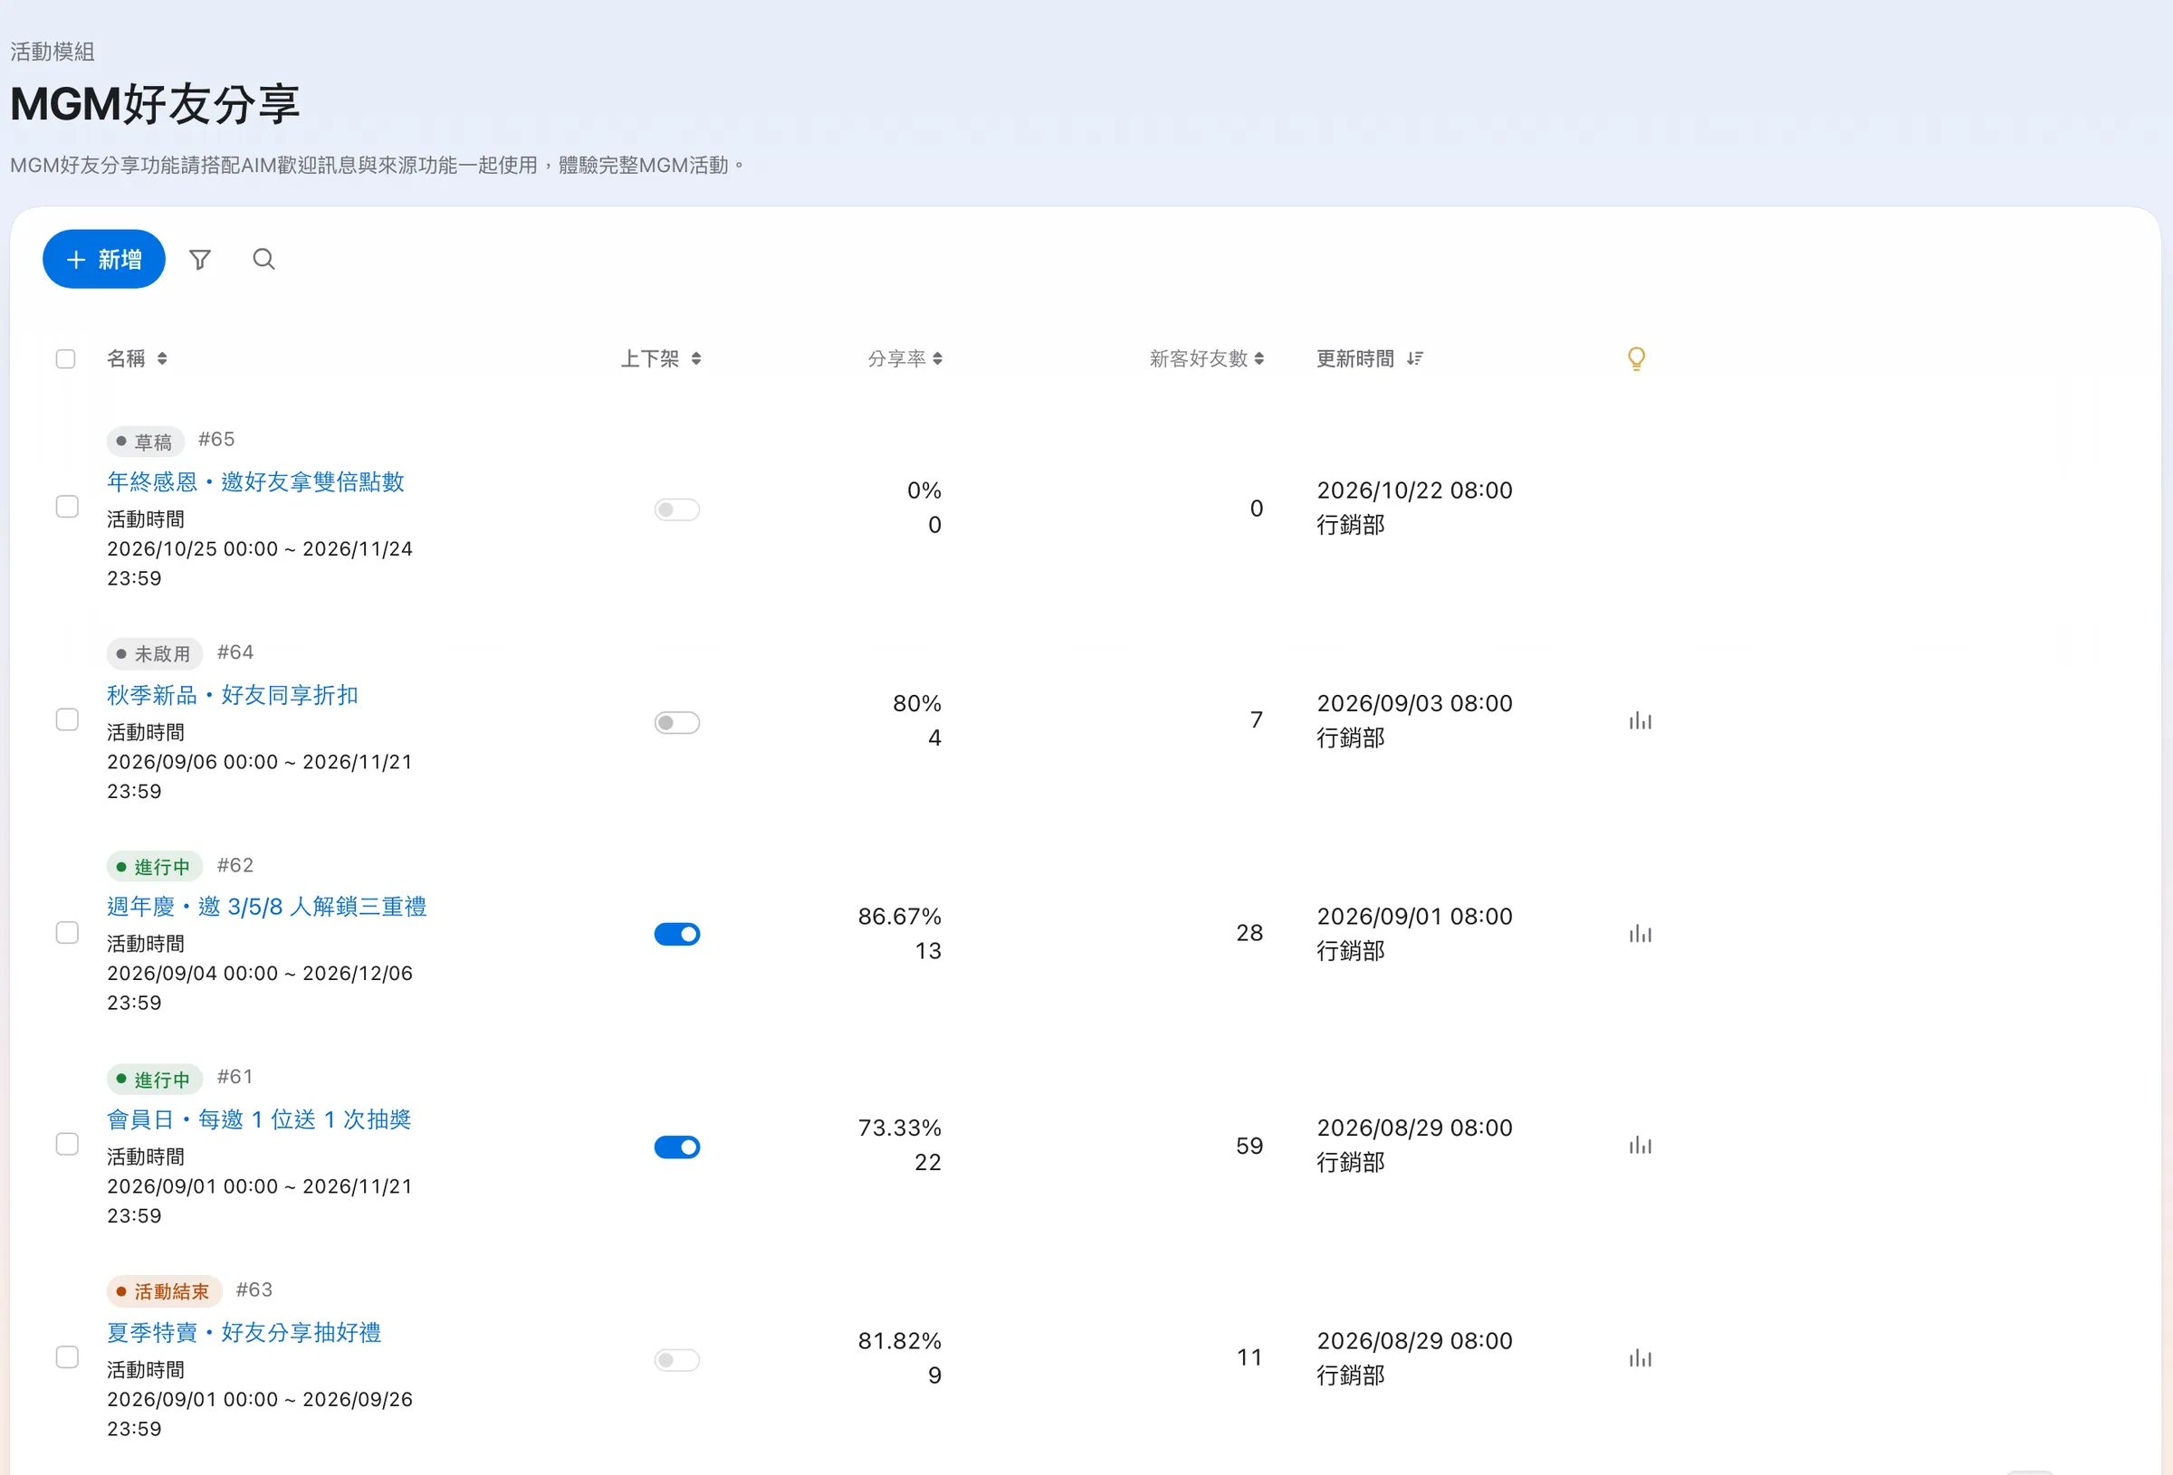Screen dimensions: 2173x1475
Task: Open 夏季特賣・好友分享抽好禮 campaign
Action: point(244,1332)
